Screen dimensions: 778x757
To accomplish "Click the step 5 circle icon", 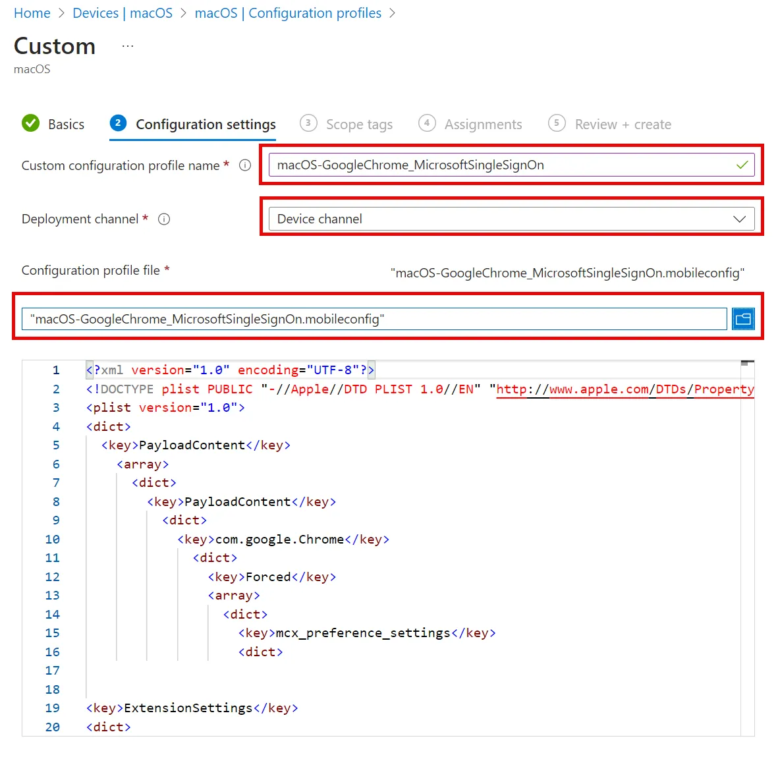I will tap(557, 123).
